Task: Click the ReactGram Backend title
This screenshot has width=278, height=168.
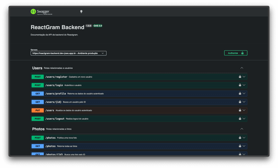Action: click(x=57, y=27)
